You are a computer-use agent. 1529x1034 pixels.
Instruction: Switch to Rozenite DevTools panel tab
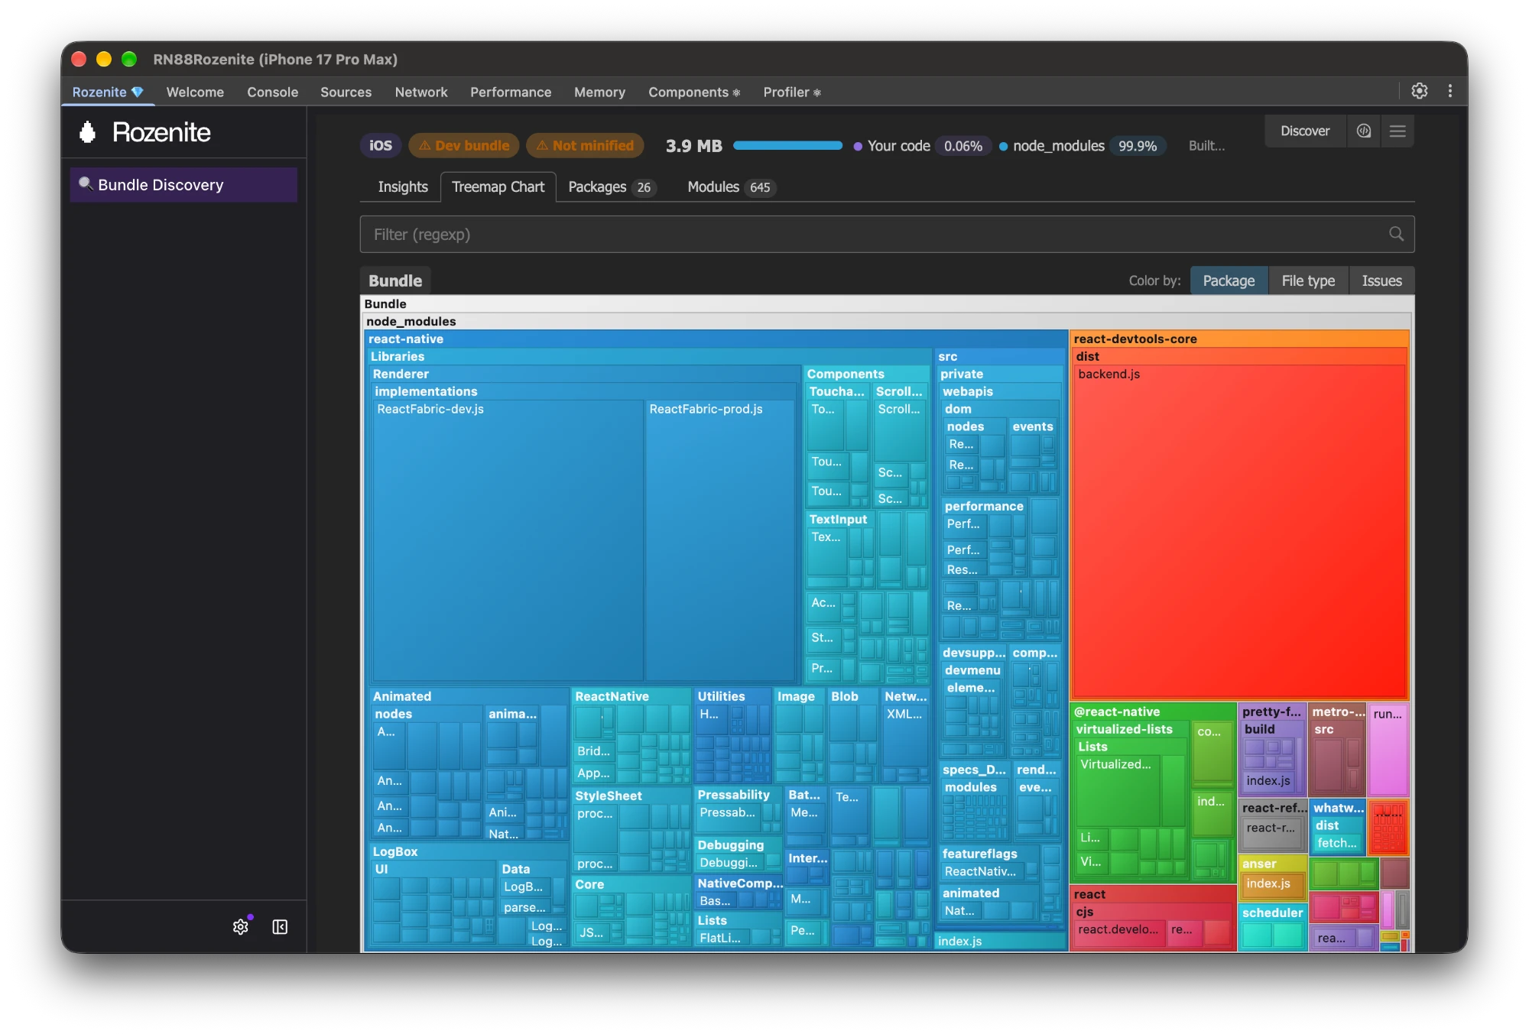[108, 92]
